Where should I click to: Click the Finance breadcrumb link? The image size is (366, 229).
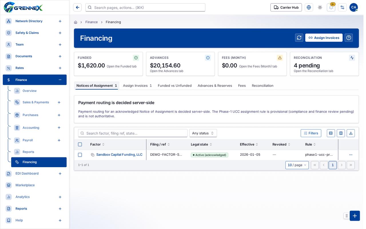[x=91, y=22]
